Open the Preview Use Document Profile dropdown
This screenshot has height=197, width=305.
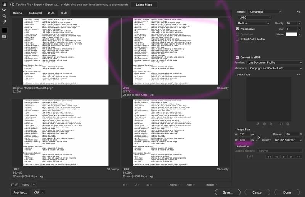tap(274, 62)
